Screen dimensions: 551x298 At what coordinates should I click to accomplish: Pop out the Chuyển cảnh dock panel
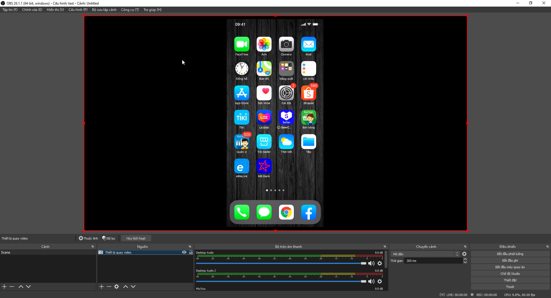click(465, 246)
